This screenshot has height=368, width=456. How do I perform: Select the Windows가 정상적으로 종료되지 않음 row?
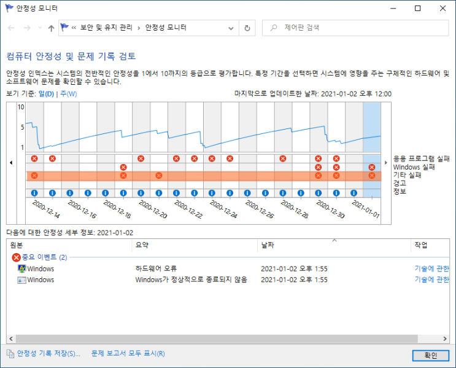pyautogui.click(x=228, y=280)
